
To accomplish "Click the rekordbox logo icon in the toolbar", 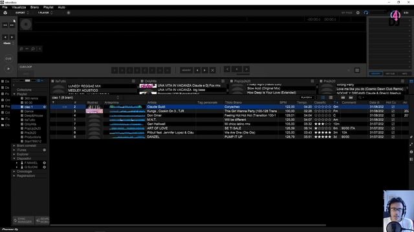I will [x=5, y=13].
